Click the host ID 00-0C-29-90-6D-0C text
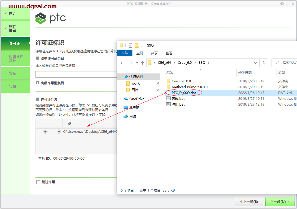The image size is (297, 209). [69, 158]
